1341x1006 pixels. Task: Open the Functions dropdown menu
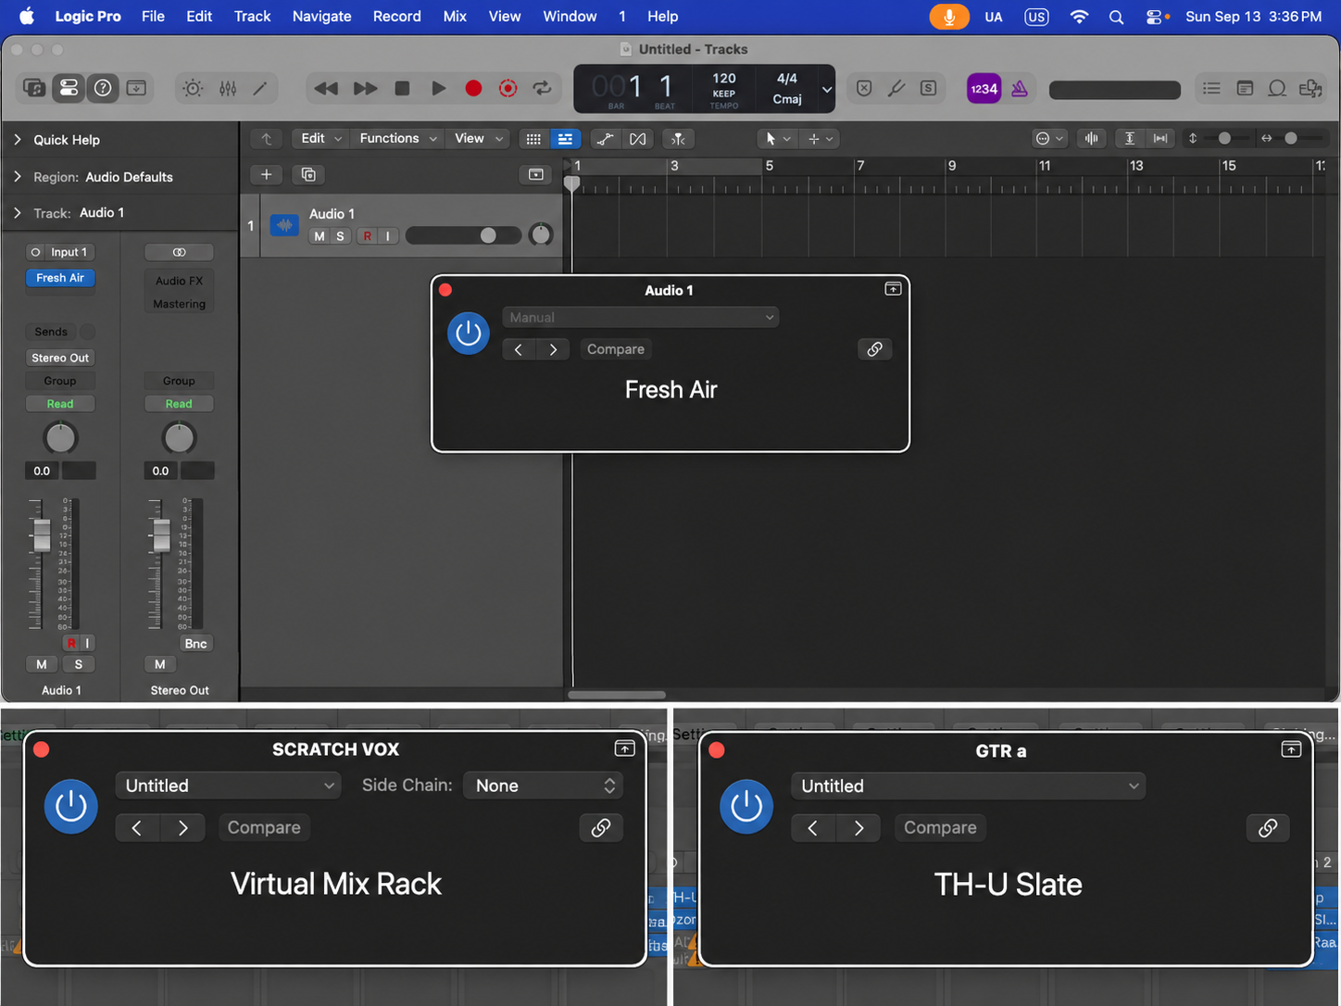[x=398, y=139]
